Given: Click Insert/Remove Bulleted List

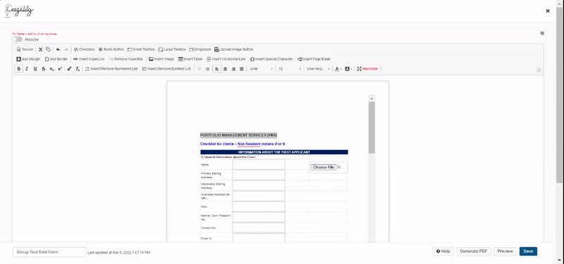Looking at the screenshot, I should point(166,68).
